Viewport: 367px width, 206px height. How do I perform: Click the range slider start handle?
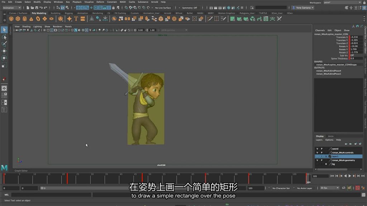tap(42, 188)
